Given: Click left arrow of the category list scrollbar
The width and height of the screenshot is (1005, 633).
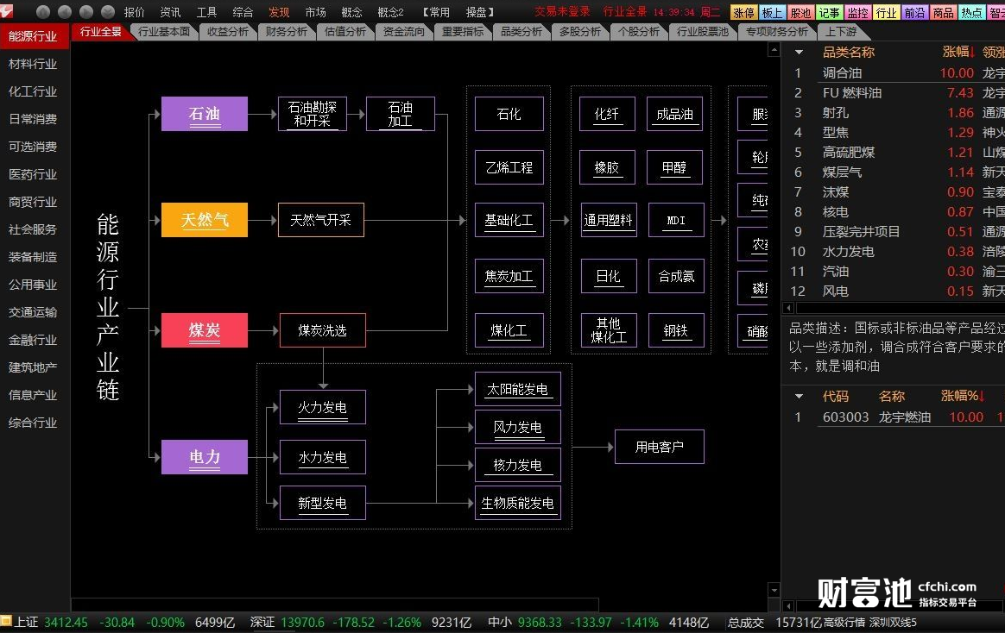Looking at the screenshot, I should (788, 308).
